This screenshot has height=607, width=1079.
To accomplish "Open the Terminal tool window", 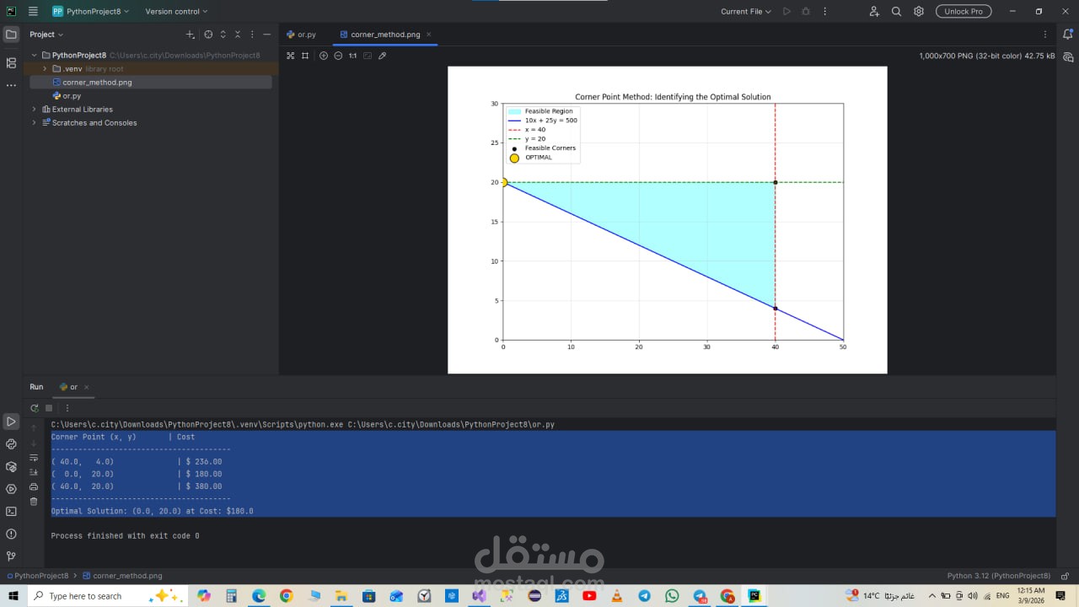I will click(x=11, y=511).
